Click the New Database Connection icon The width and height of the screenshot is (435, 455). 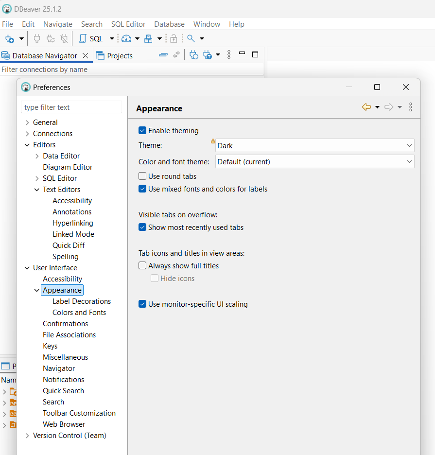[x=10, y=38]
